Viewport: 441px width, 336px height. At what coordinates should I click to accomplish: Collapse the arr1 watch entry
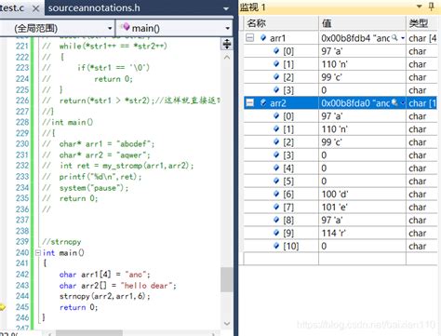249,38
